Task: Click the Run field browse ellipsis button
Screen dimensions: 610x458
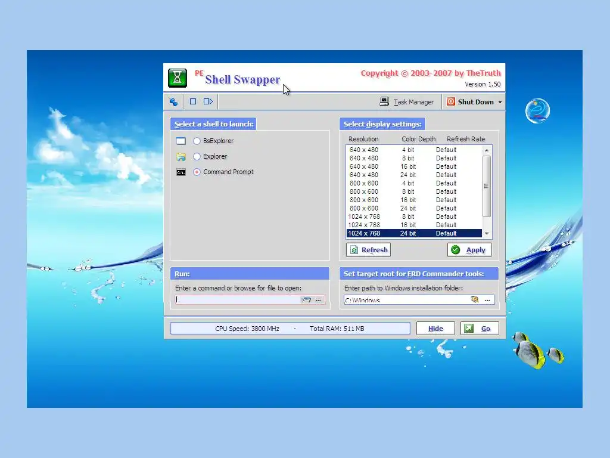Action: coord(319,300)
